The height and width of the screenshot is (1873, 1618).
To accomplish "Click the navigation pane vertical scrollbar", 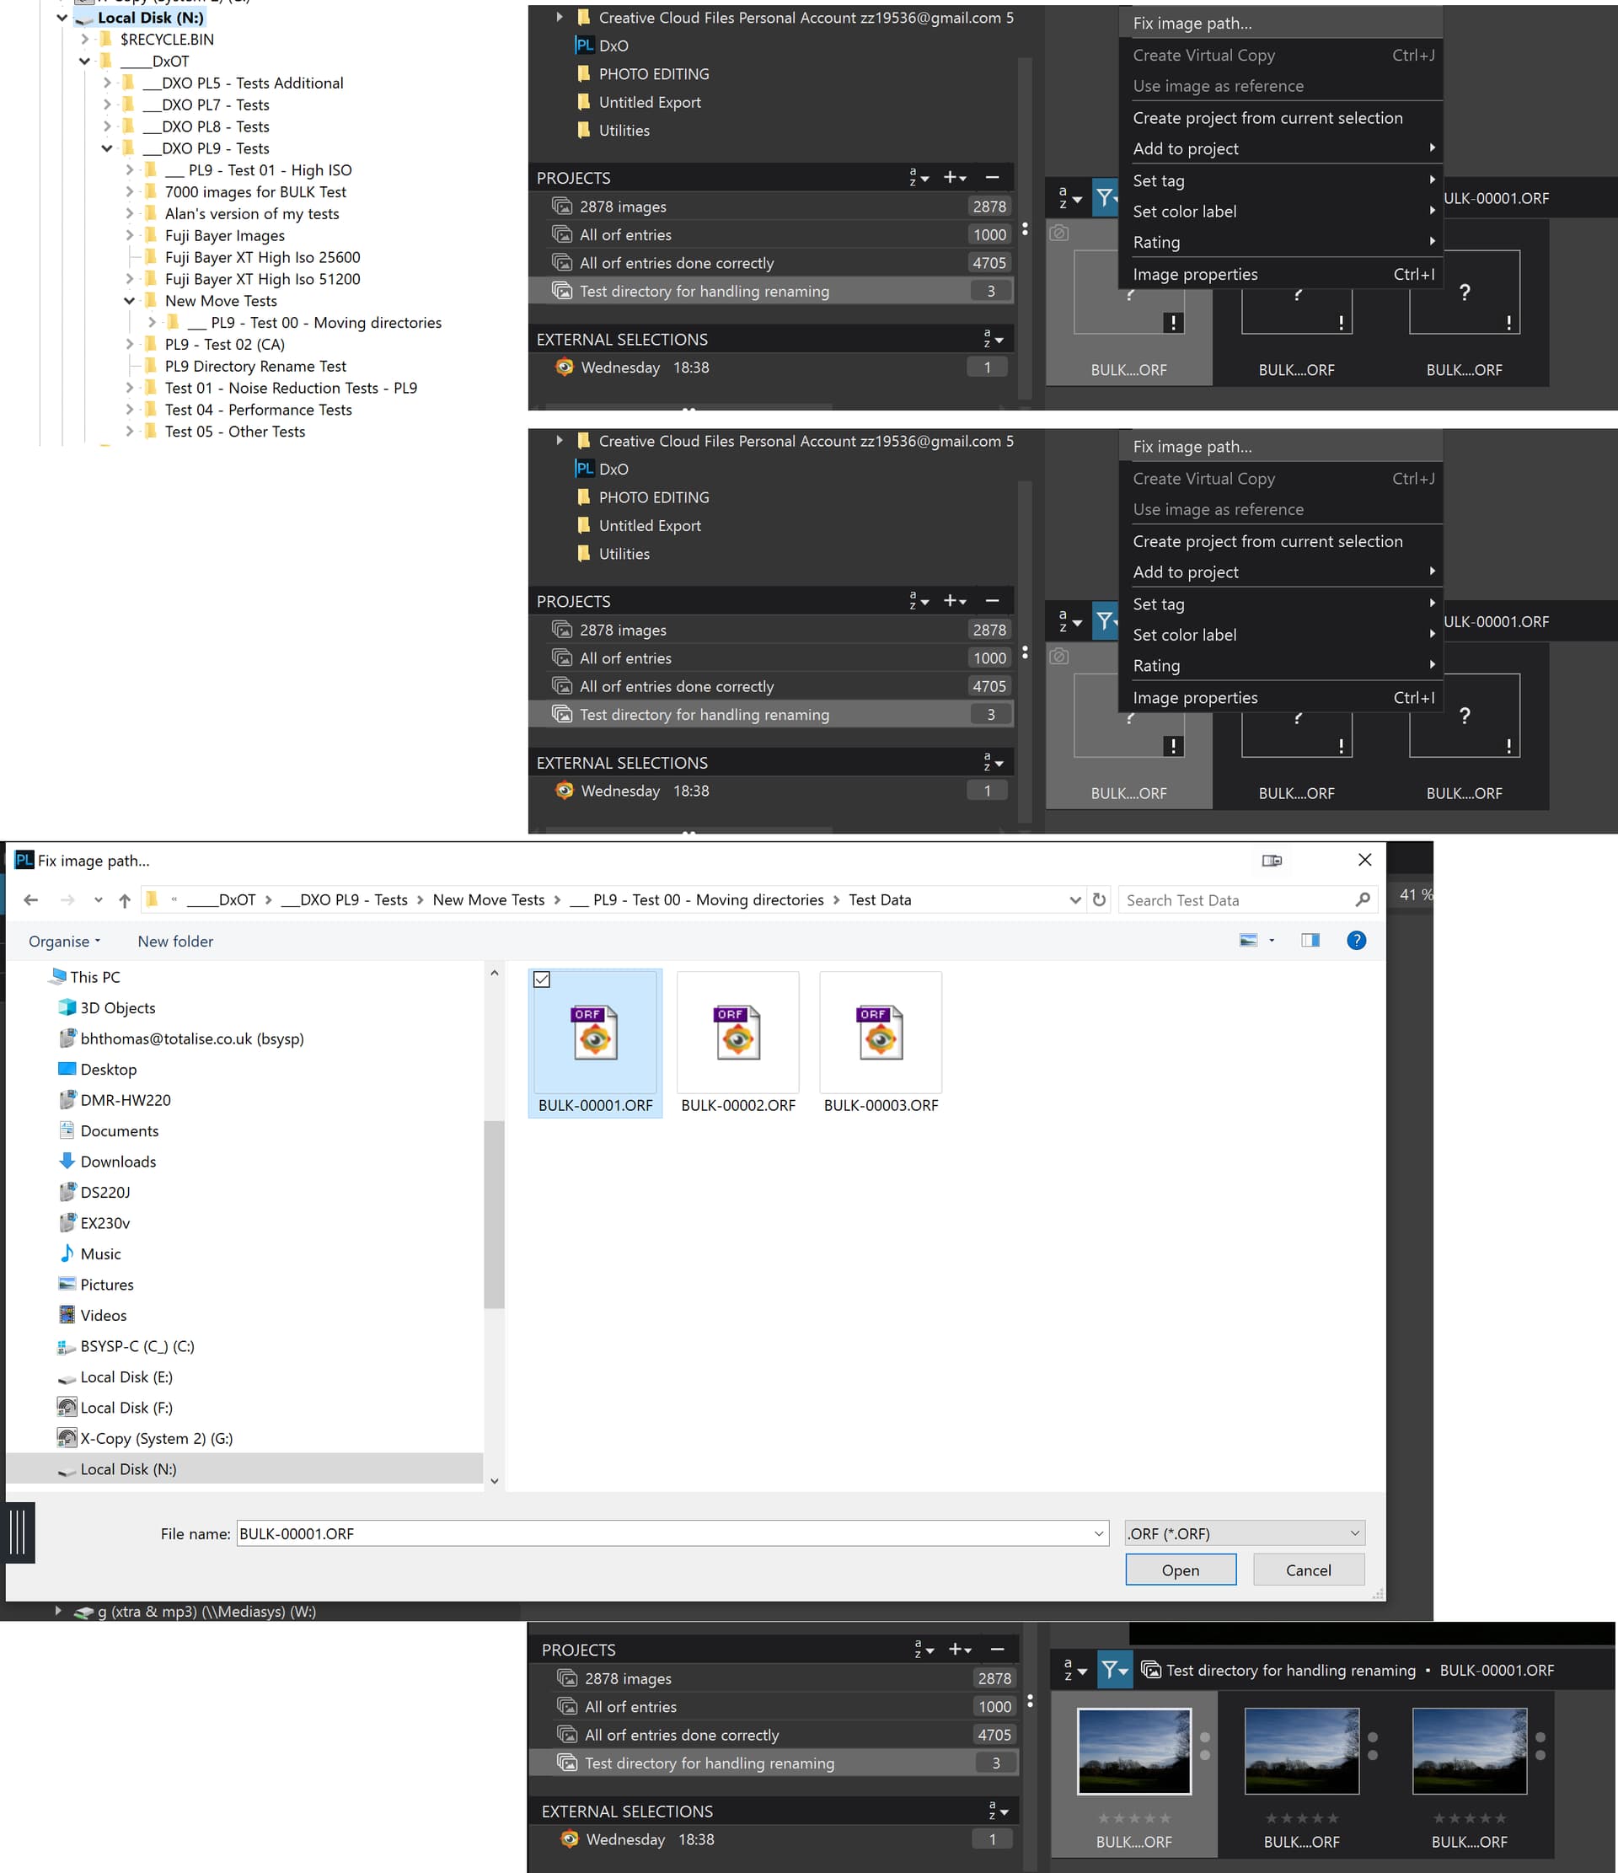I will 494,1213.
